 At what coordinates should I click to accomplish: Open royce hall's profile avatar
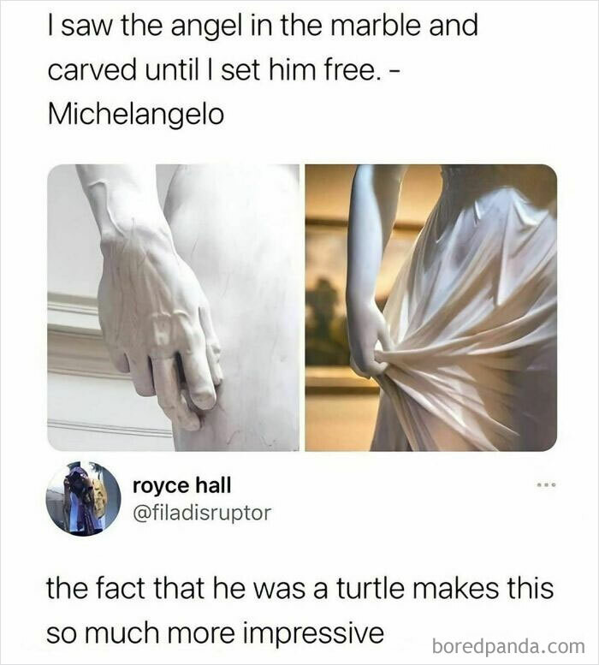(x=84, y=499)
